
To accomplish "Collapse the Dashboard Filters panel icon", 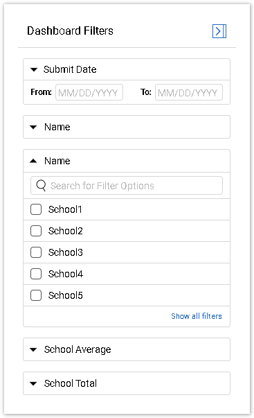I will [x=219, y=31].
